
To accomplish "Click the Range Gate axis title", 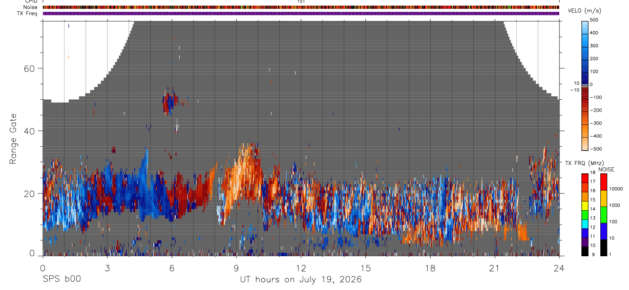I will tap(13, 139).
